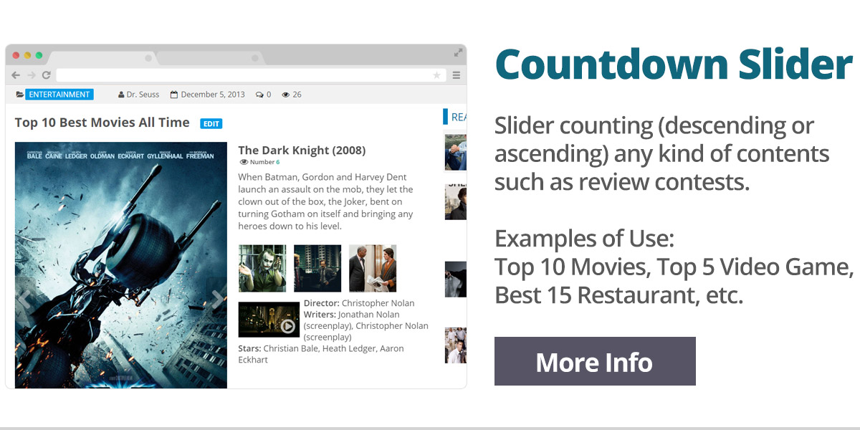Click the first sidebar related post thumbnail
The image size is (860, 430).
[456, 152]
